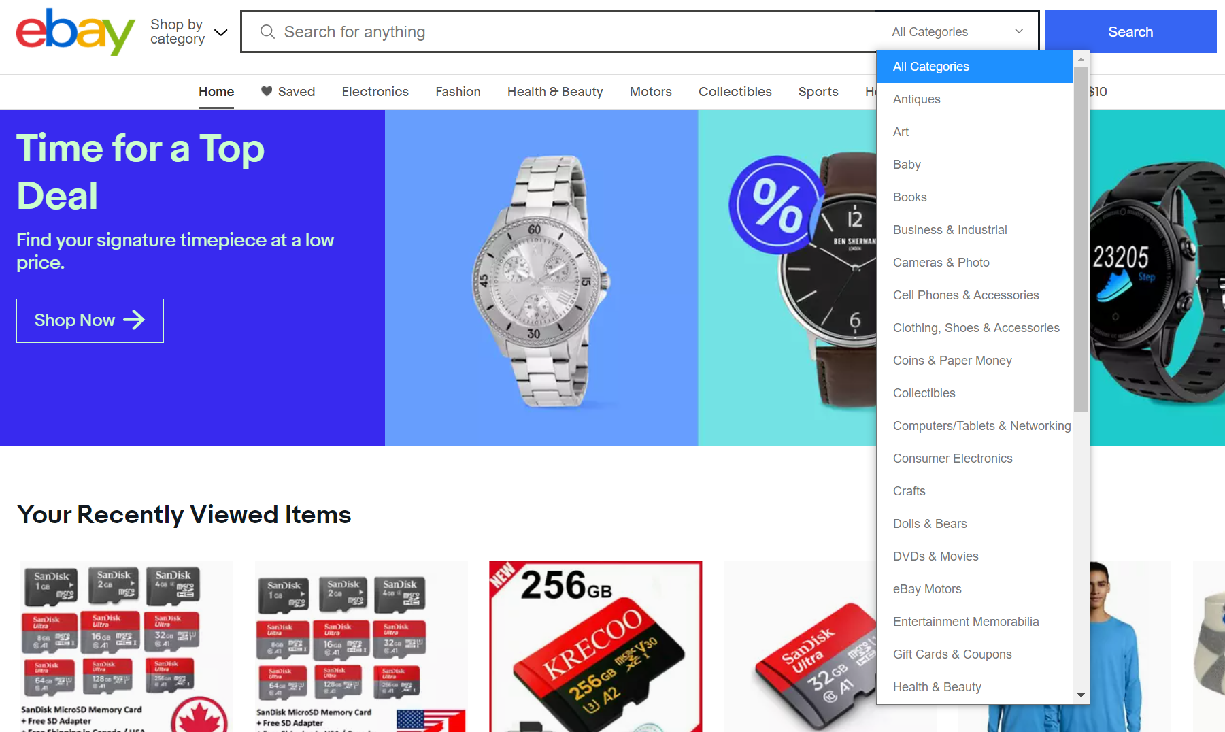Click the dropdown list scroll-up arrow

1081,59
